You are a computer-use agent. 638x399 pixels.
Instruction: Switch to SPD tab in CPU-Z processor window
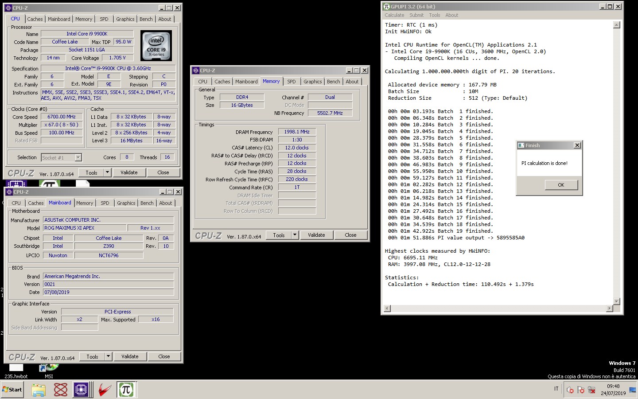pyautogui.click(x=104, y=19)
